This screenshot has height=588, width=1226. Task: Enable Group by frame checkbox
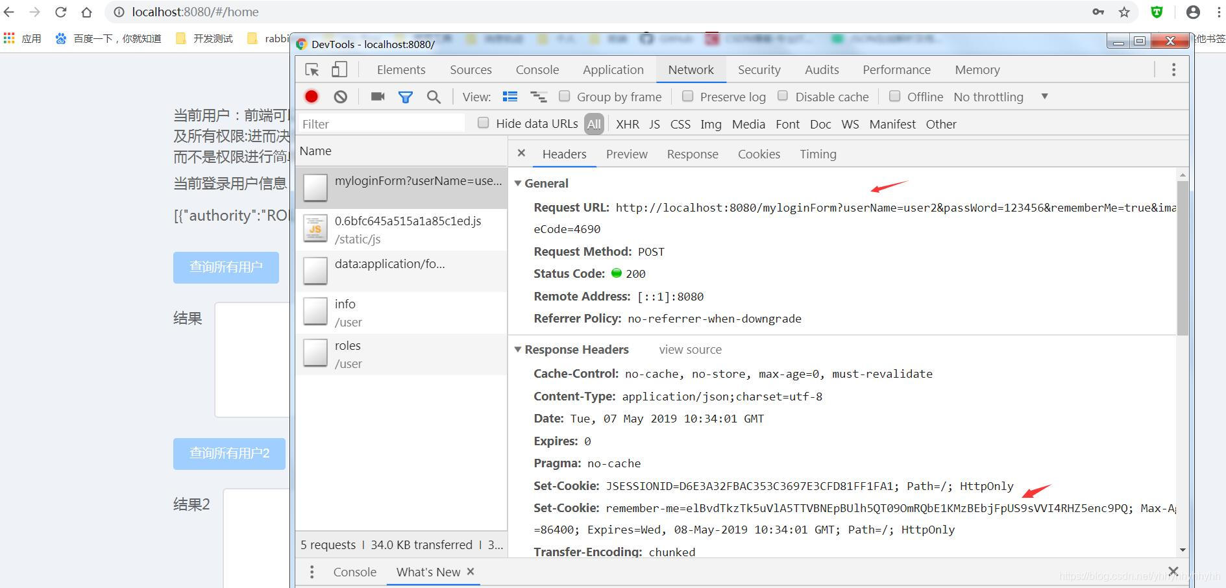point(565,96)
